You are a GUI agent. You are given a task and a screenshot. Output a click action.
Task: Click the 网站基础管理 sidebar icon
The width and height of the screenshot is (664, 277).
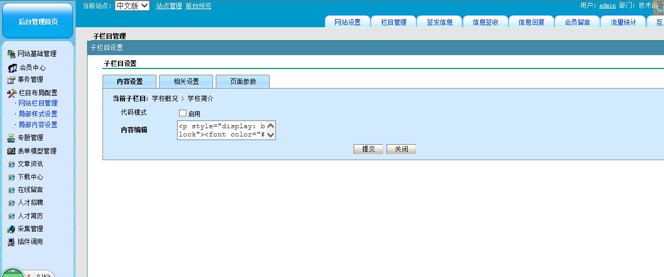click(11, 54)
